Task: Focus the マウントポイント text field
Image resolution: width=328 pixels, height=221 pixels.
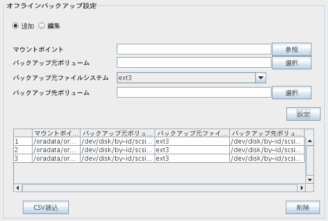Action: pyautogui.click(x=194, y=50)
